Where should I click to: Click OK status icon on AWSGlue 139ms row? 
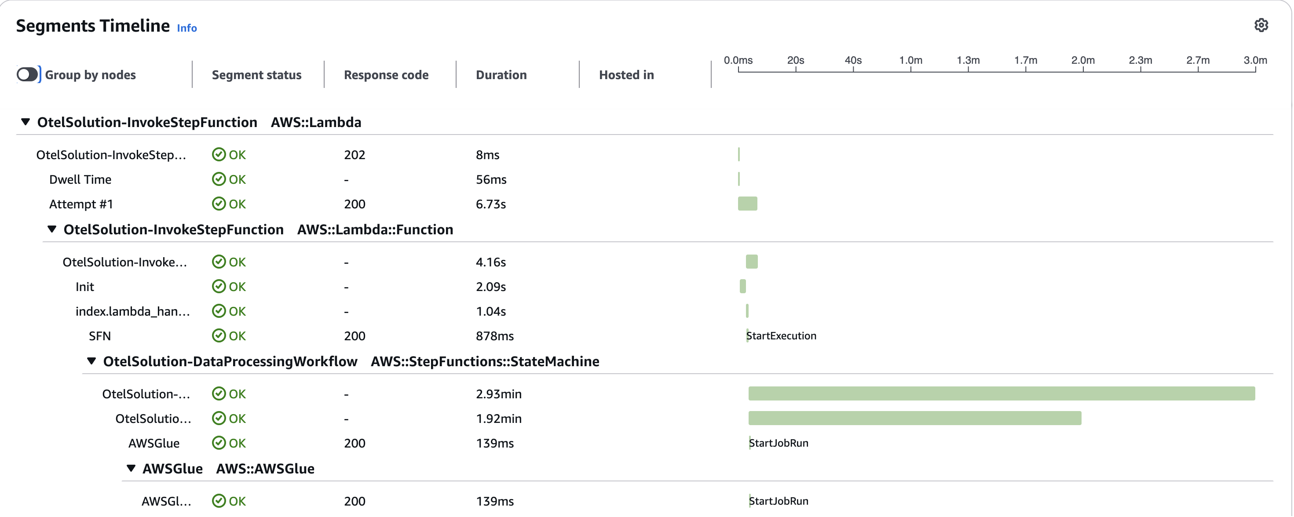click(x=219, y=443)
